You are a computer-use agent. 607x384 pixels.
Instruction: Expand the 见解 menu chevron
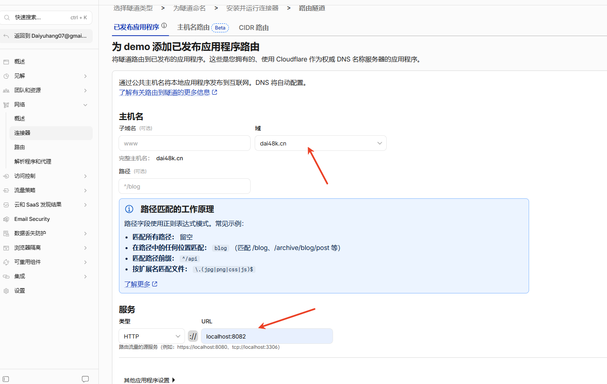point(85,76)
